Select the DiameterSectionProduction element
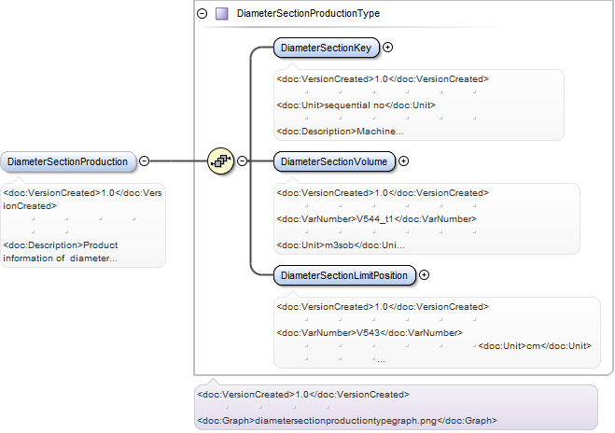The width and height of the screenshot is (615, 433). [68, 161]
